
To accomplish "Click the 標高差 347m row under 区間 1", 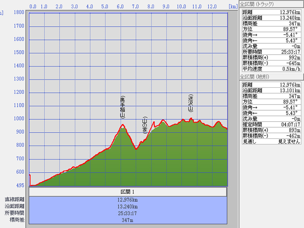I will click(128, 220).
